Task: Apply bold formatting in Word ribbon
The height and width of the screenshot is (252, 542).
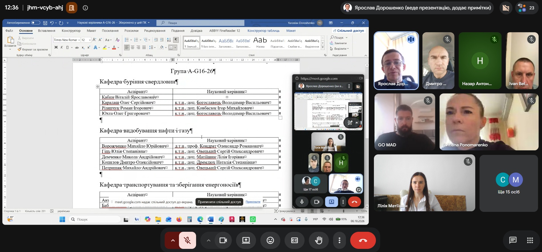Action: click(x=56, y=47)
